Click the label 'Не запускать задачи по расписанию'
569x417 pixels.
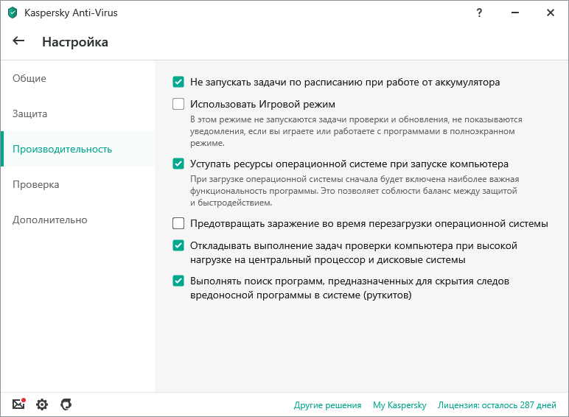(x=345, y=83)
